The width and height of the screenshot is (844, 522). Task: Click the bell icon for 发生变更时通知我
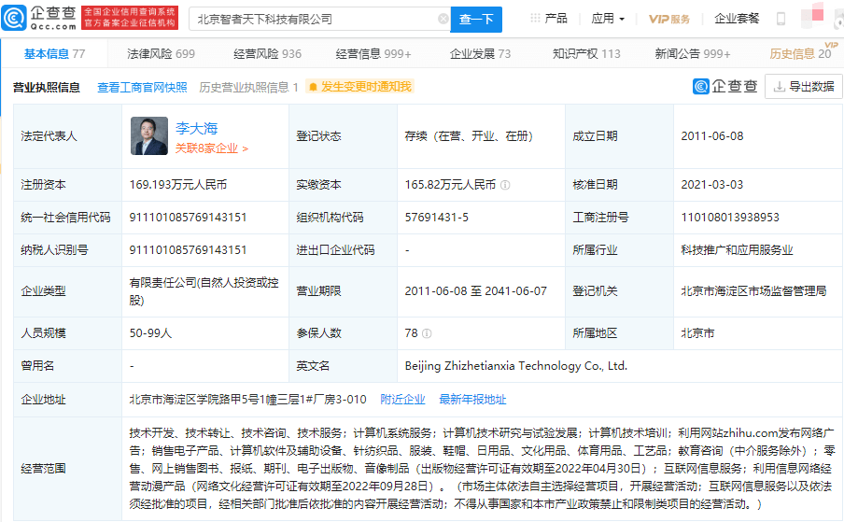click(313, 87)
